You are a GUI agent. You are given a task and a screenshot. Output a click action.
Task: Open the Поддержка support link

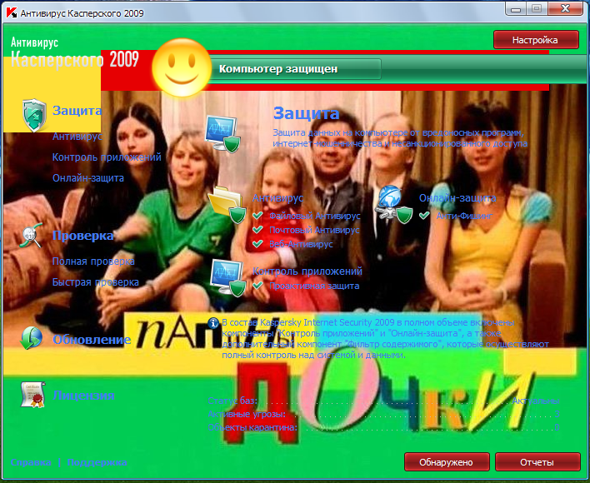click(x=97, y=462)
